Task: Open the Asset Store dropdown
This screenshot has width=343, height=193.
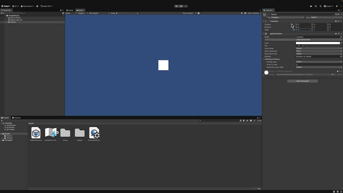Action: click(27, 6)
